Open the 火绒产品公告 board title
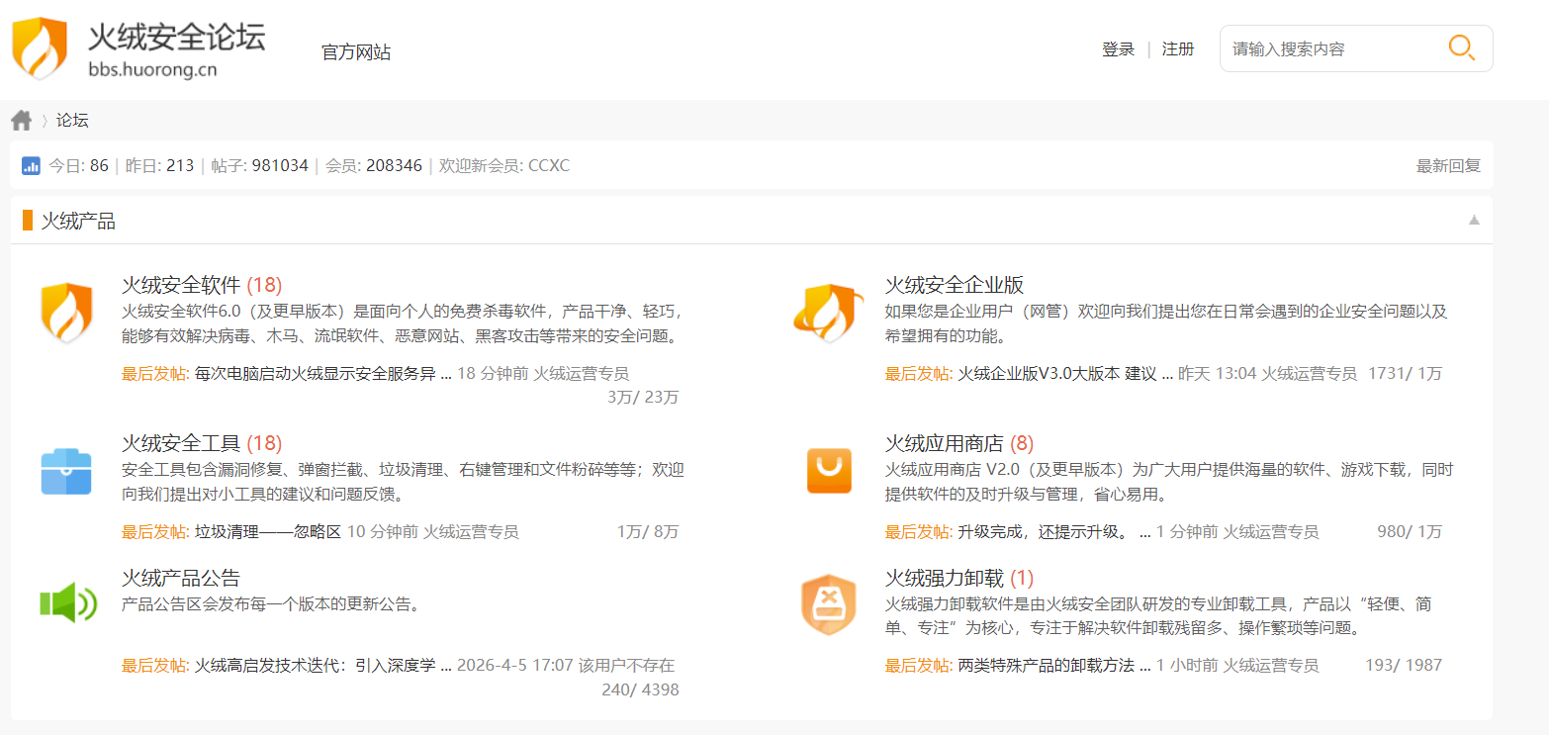Viewport: 1549px width, 735px height. 181,578
